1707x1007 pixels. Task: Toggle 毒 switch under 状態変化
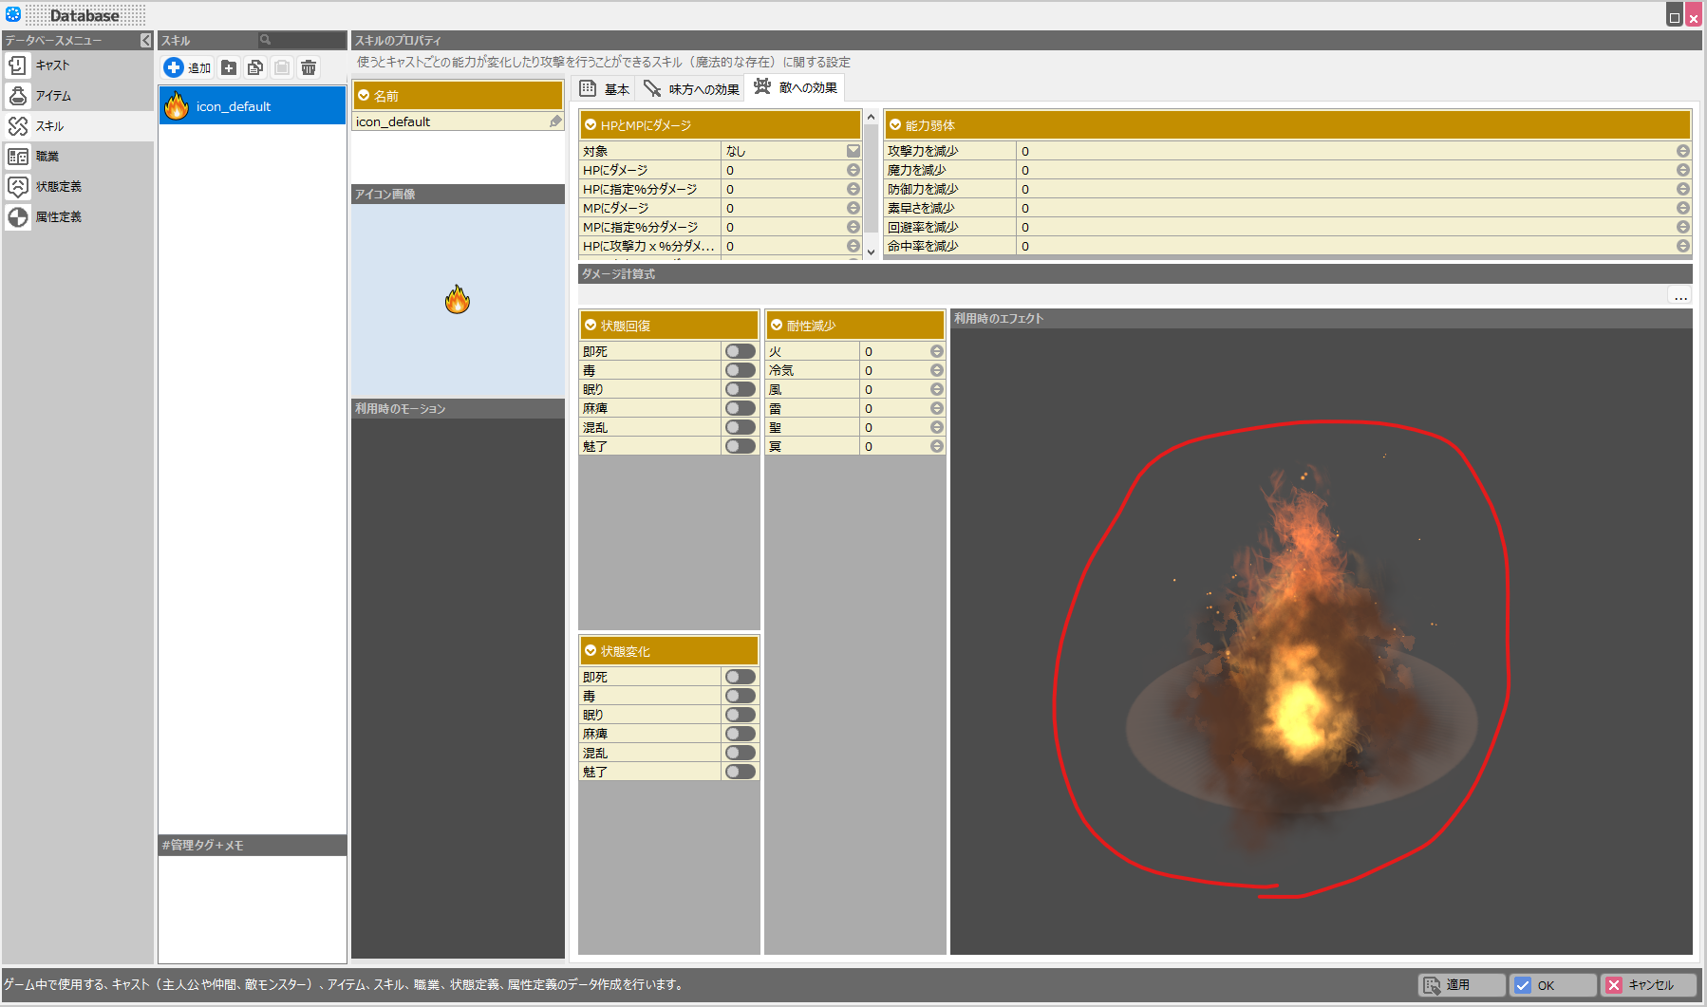[x=740, y=696]
